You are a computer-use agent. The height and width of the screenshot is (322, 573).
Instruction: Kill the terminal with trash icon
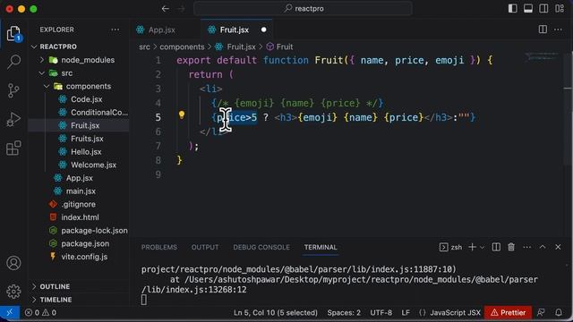(x=511, y=247)
